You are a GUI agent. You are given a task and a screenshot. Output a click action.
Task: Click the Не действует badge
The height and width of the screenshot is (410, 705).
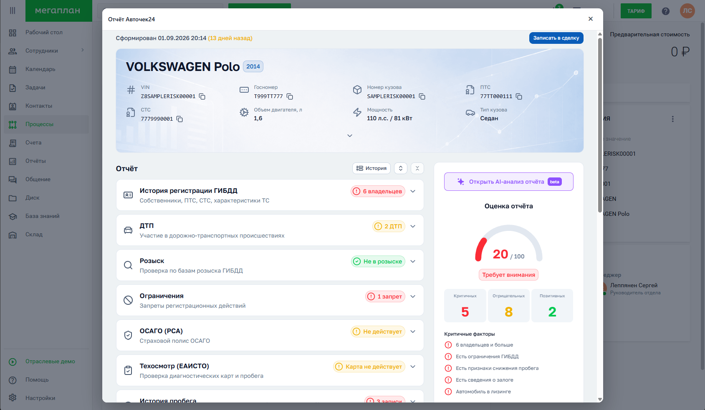point(378,332)
